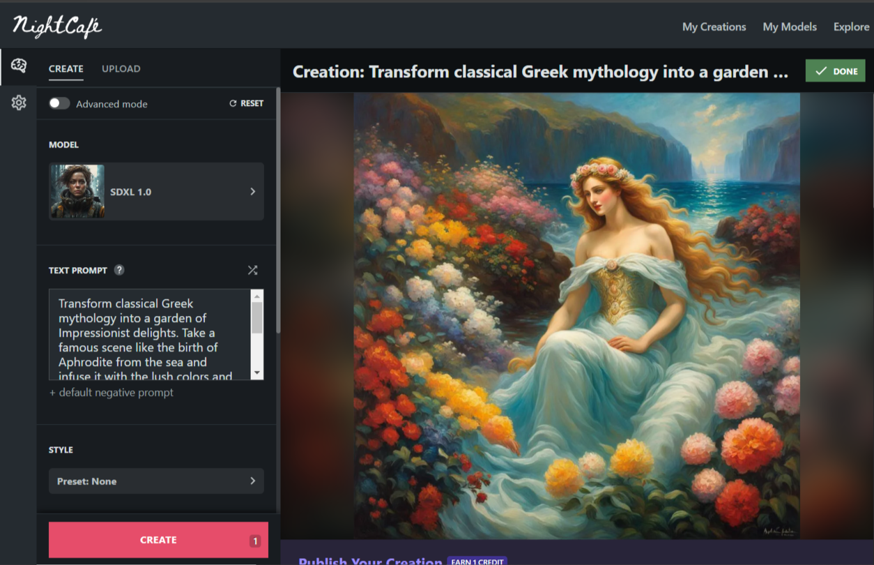Open the settings gear icon in sidebar

click(19, 103)
